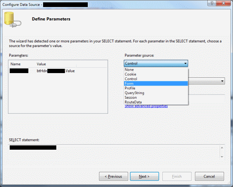Image resolution: width=233 pixels, height=187 pixels.
Task: Select RouteData in the dropdown list
Action: pos(133,102)
